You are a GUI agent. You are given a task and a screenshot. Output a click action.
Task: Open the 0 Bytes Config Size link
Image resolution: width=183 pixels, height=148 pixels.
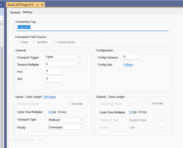[x=128, y=65]
